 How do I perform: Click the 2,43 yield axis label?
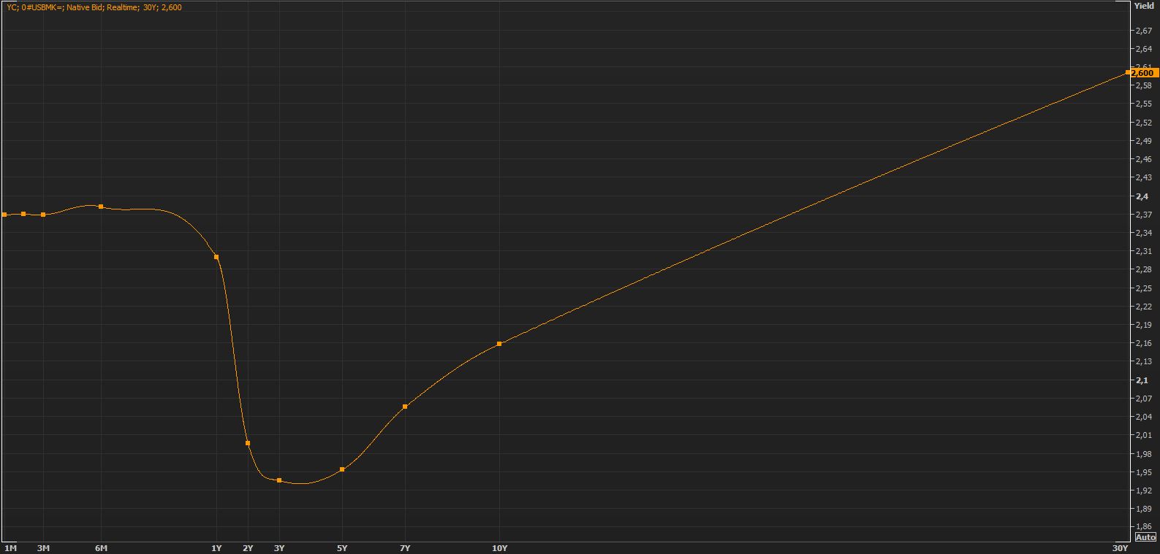[1143, 177]
